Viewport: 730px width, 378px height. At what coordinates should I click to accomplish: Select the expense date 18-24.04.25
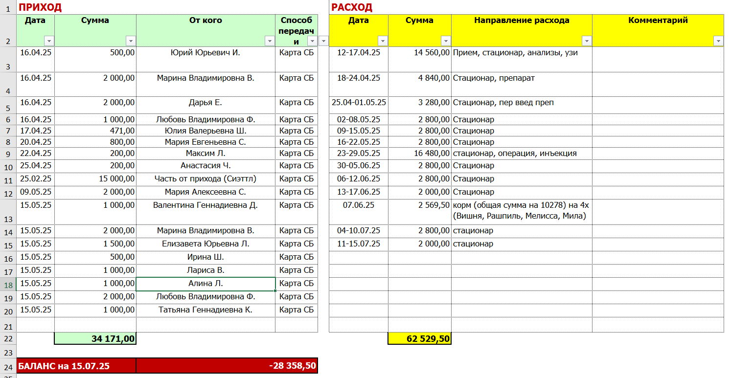click(359, 84)
